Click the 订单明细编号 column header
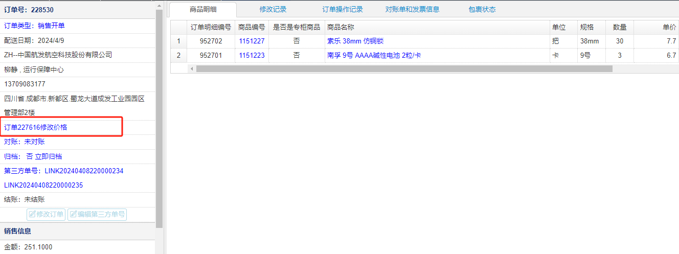This screenshot has width=679, height=254. coord(211,27)
